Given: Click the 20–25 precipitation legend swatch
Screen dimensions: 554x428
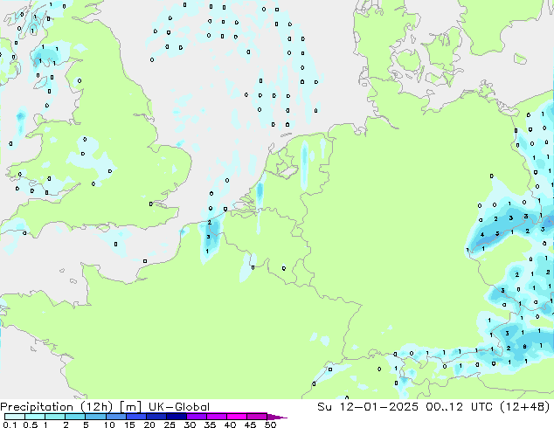Looking at the screenshot, I should tap(156, 417).
